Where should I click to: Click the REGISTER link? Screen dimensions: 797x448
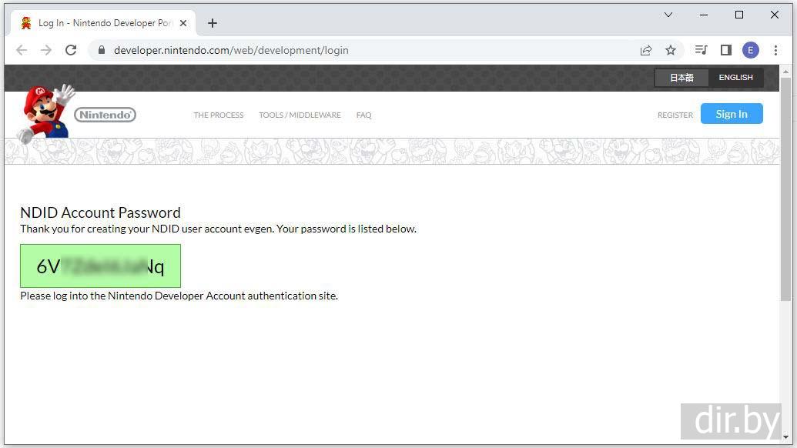[675, 115]
